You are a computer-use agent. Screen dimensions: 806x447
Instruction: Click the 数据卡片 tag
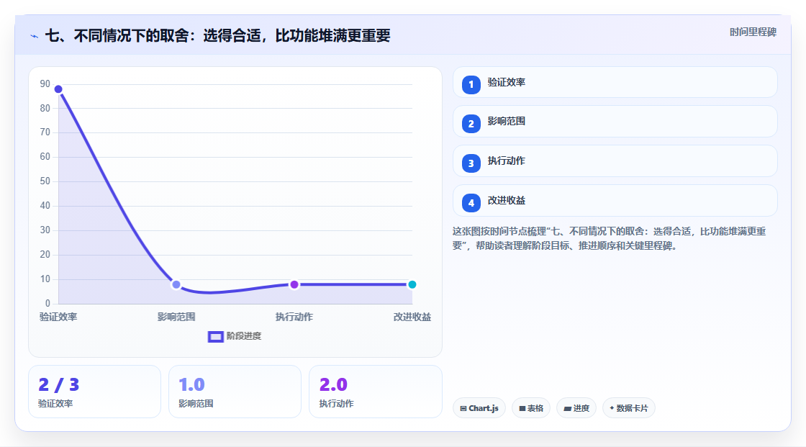pos(629,408)
